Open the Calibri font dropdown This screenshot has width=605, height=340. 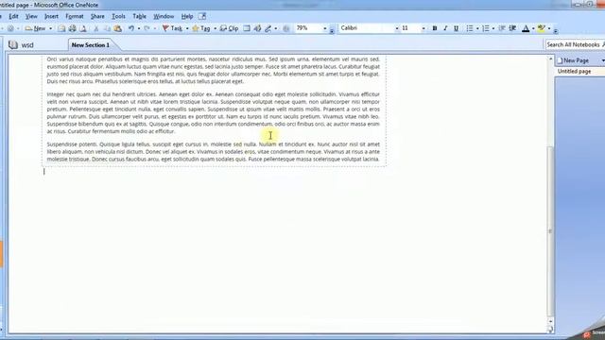397,28
